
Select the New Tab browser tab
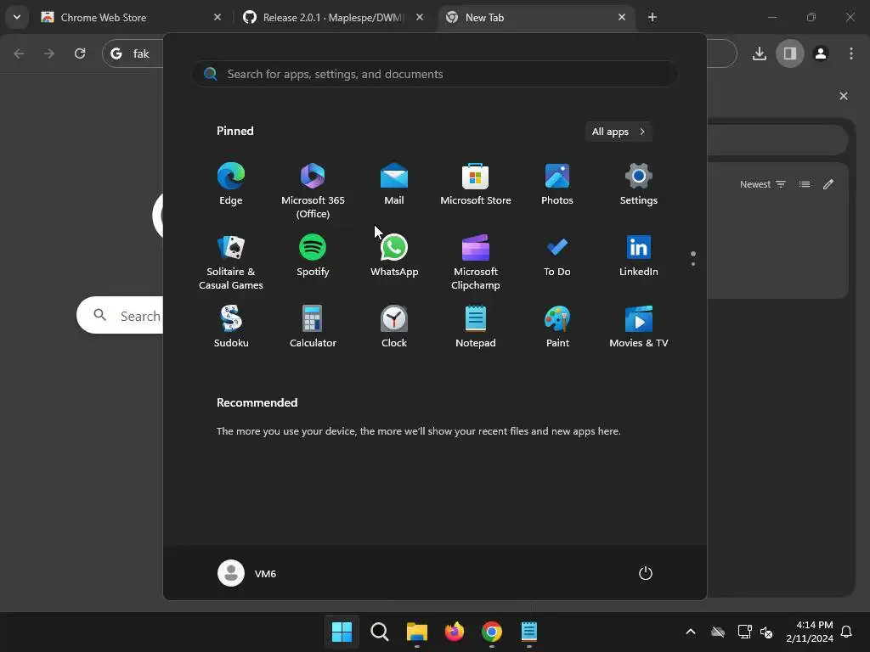pos(535,17)
